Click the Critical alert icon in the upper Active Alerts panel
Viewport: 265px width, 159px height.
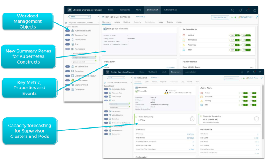coord(184,35)
